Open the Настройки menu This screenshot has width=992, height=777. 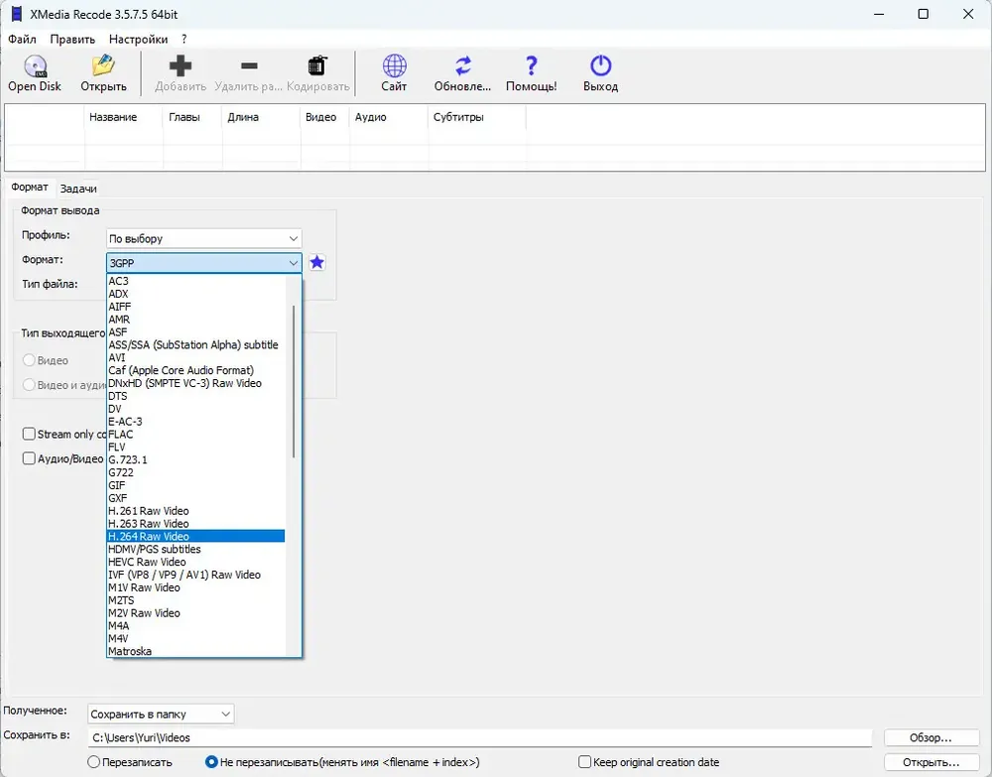coord(138,40)
